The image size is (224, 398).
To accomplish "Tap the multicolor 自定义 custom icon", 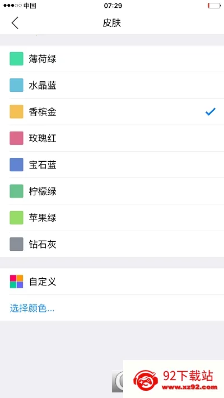I will (x=16, y=282).
